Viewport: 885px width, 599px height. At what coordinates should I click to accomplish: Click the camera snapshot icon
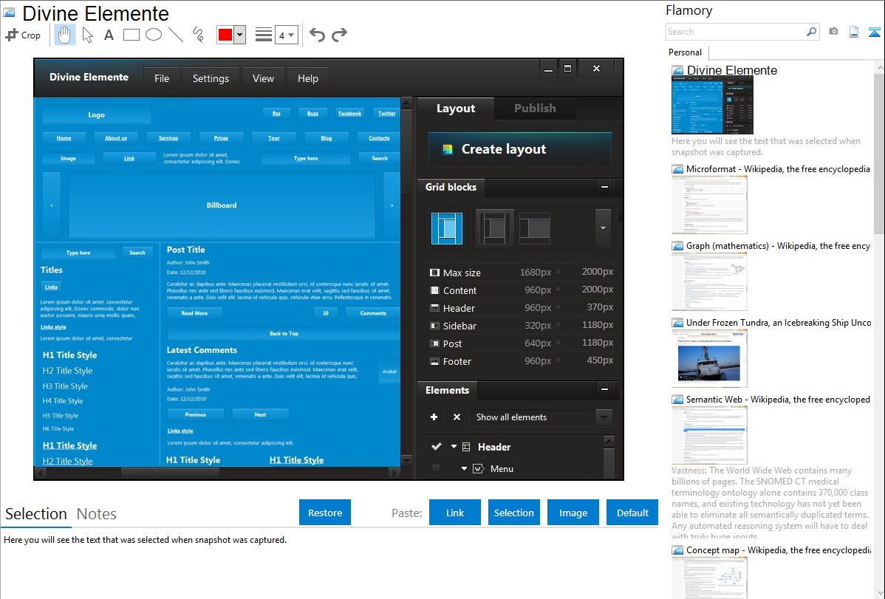833,32
